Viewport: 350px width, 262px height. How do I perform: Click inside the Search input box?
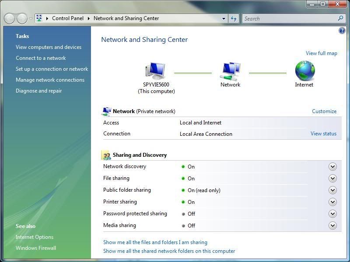pos(289,18)
